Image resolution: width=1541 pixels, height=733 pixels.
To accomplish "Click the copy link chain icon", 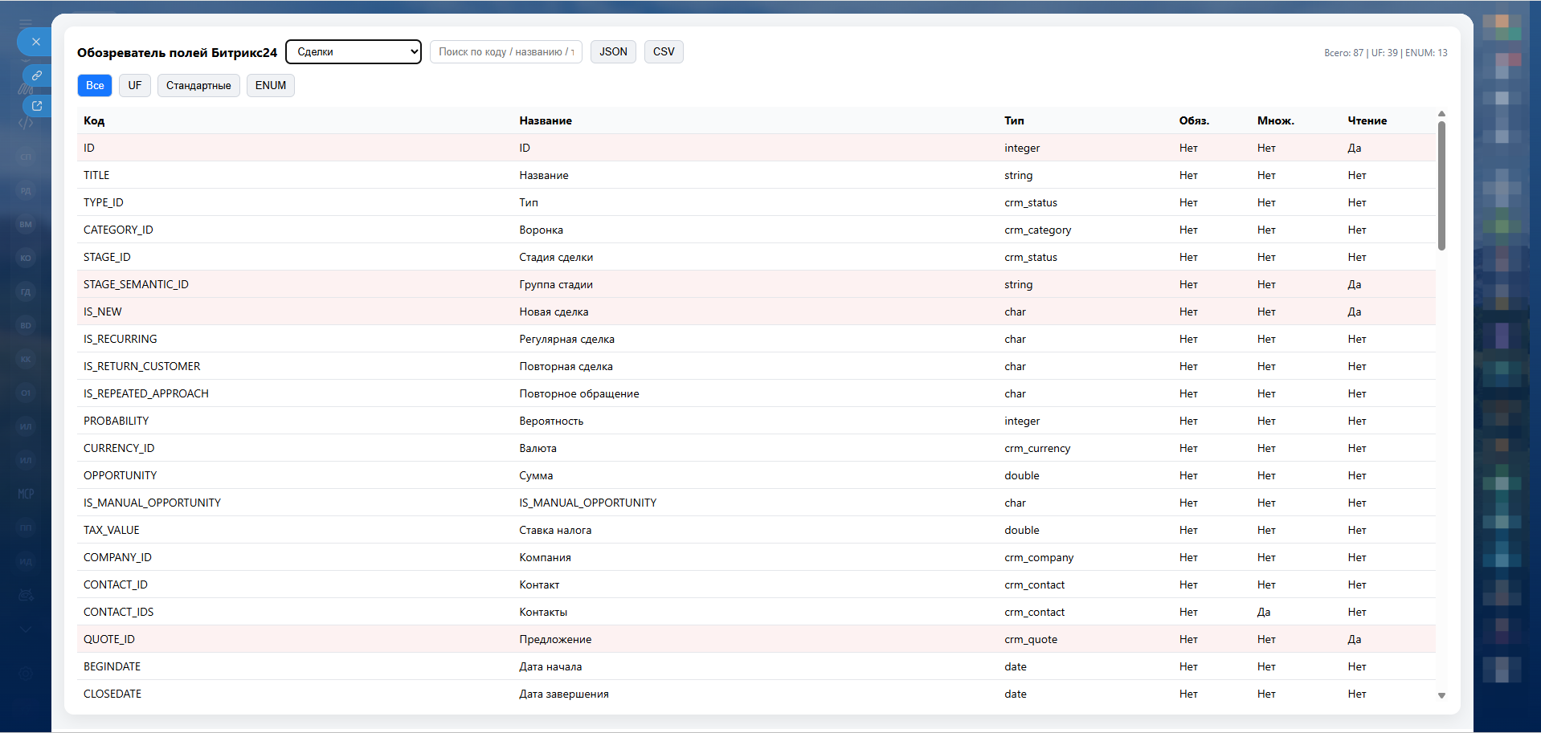I will coord(37,75).
